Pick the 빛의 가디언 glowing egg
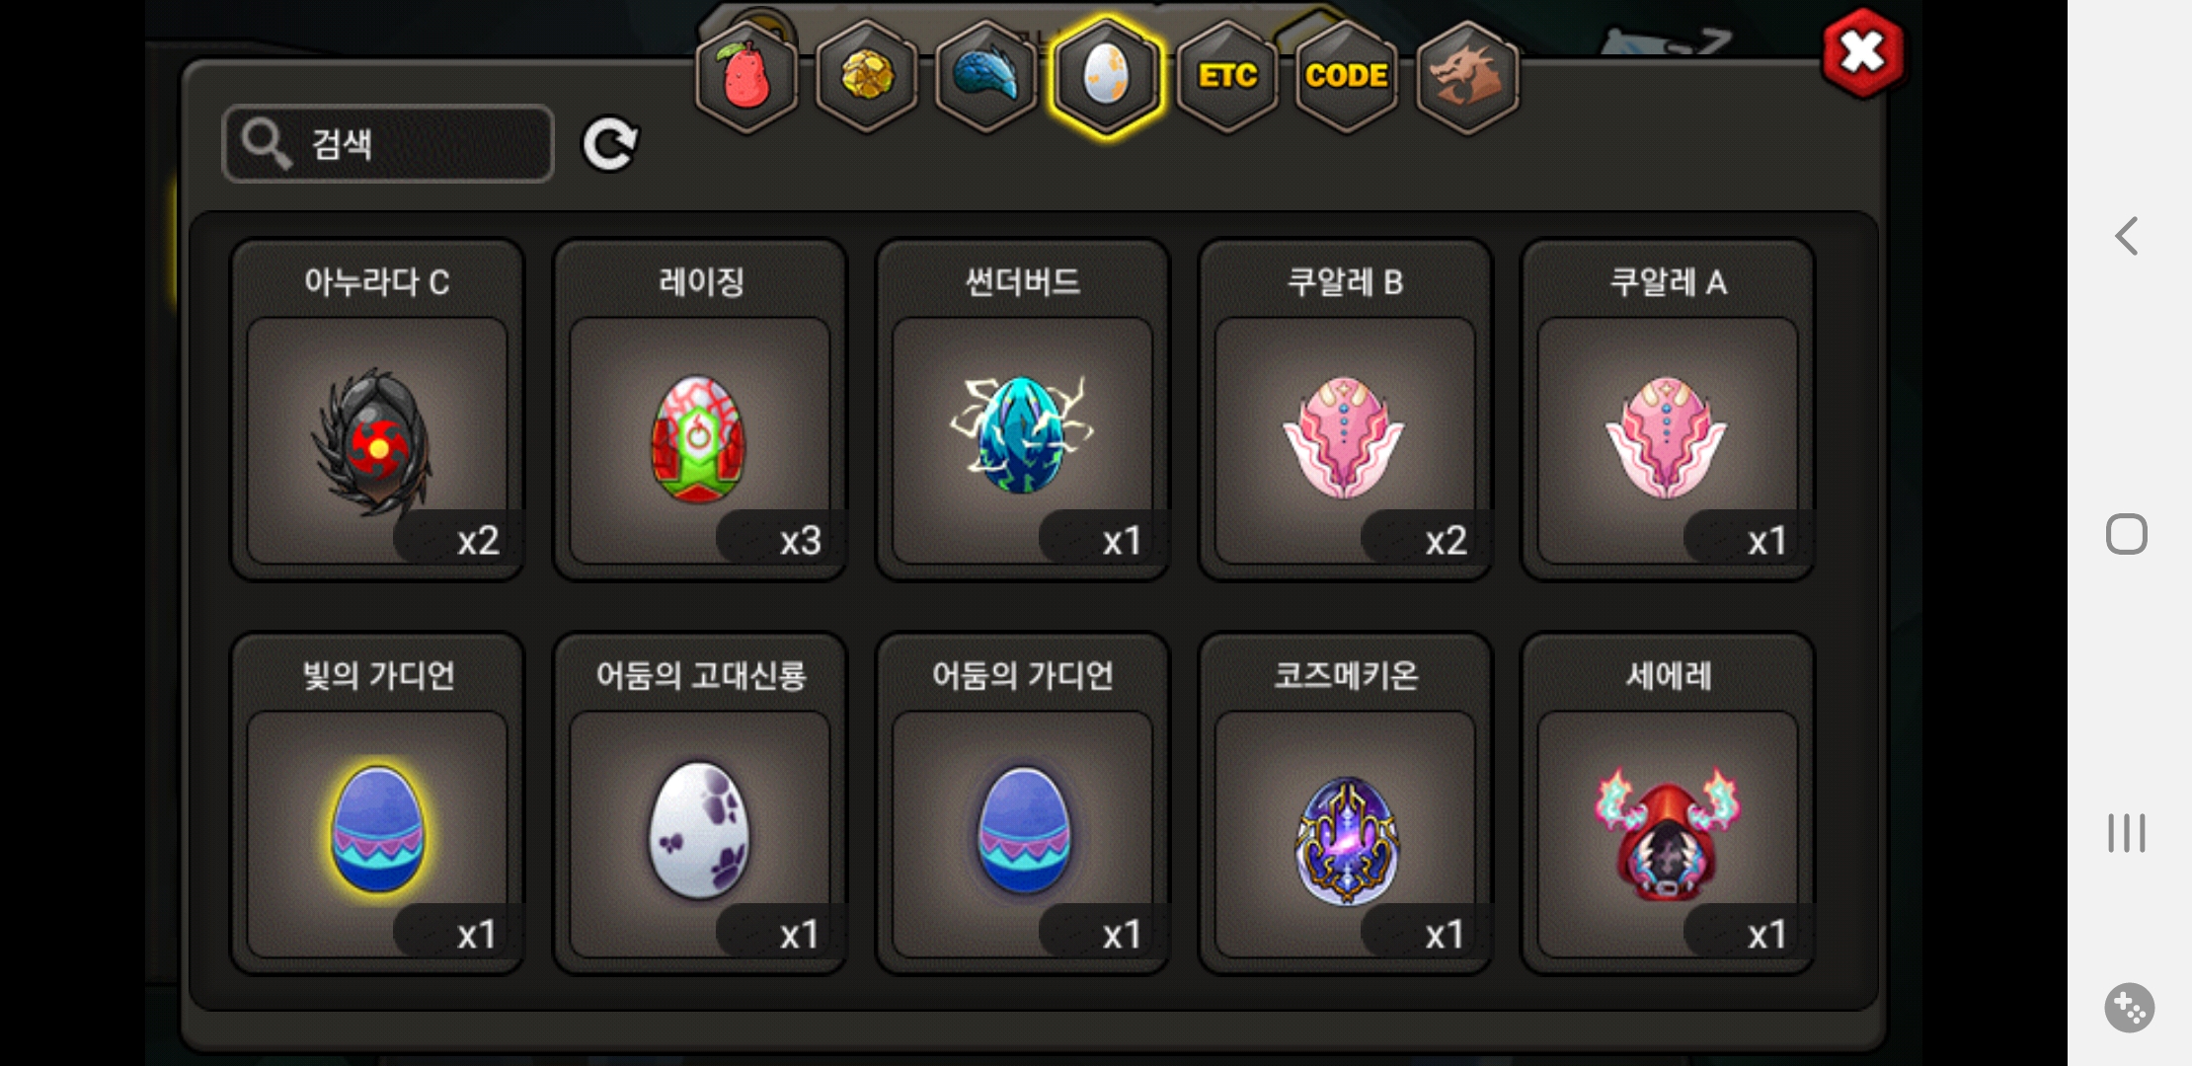The height and width of the screenshot is (1066, 2192). pyautogui.click(x=377, y=803)
